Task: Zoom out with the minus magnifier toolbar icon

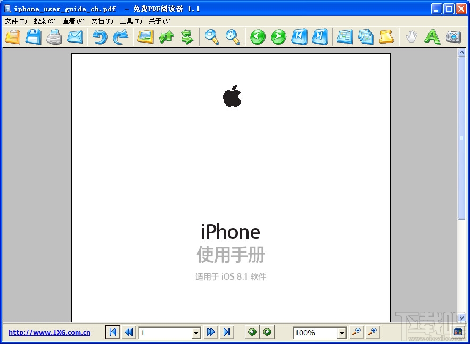Action: (212, 37)
